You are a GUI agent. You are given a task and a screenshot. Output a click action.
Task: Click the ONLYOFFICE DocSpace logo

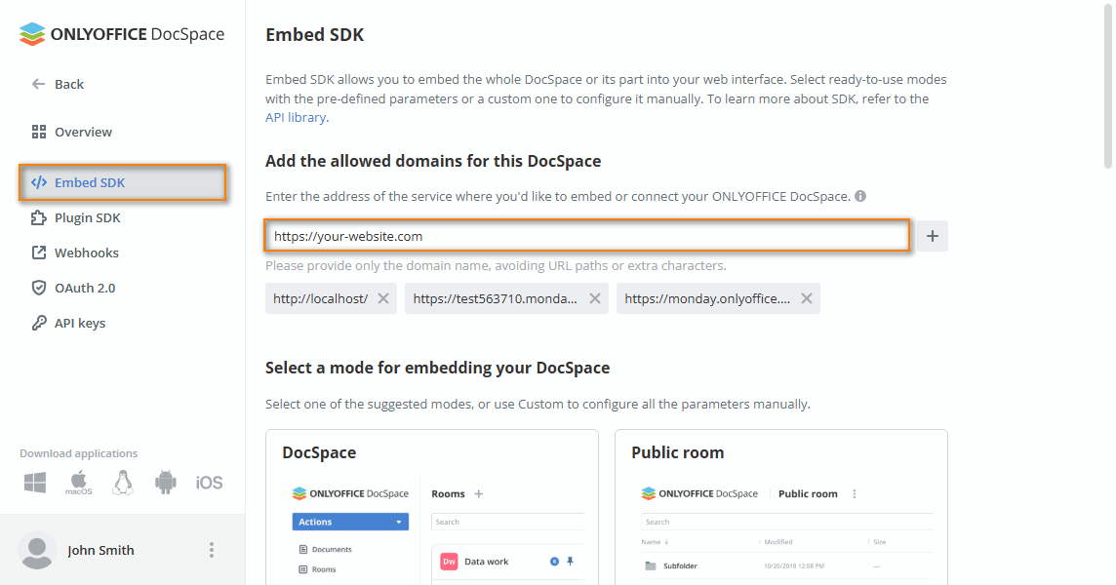[122, 34]
